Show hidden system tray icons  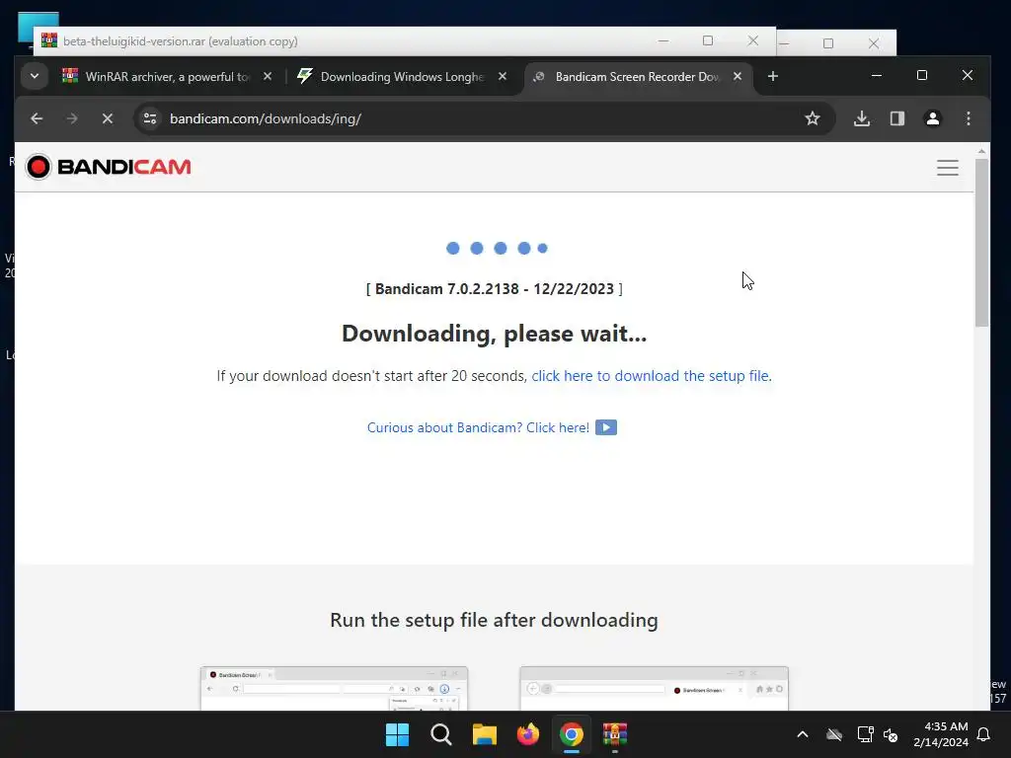click(x=803, y=734)
